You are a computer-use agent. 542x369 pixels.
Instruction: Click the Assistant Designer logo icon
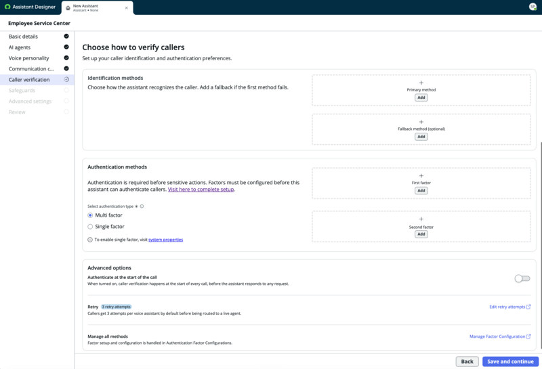coord(7,7)
